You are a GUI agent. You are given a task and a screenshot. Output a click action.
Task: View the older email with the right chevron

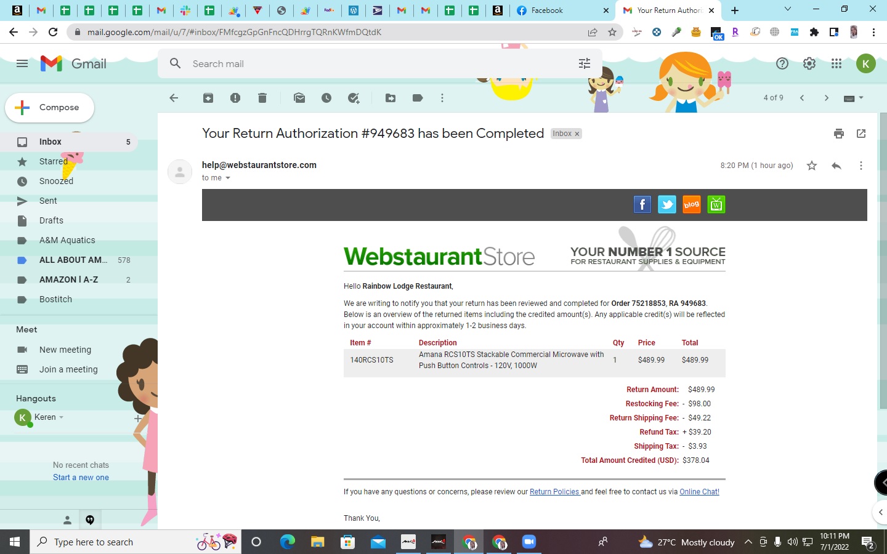tap(827, 98)
